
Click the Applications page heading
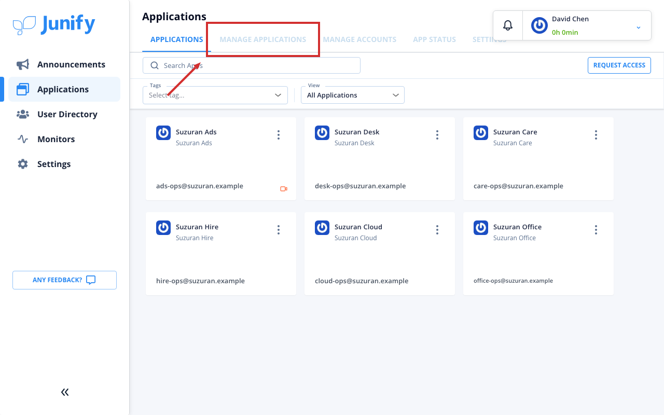174,17
